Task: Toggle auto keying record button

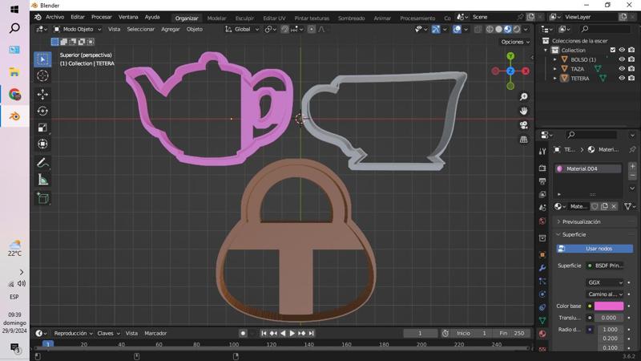Action: coord(243,333)
